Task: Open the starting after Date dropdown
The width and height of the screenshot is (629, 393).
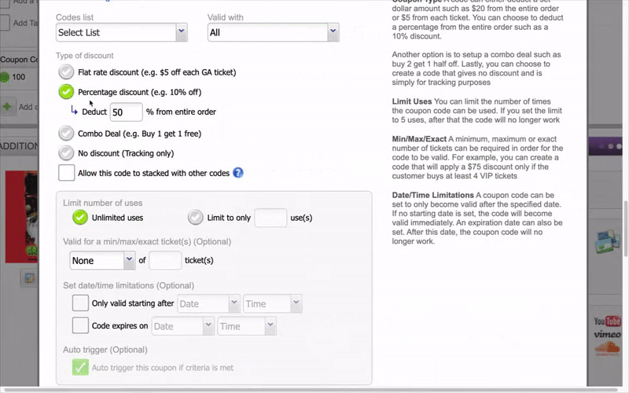Action: coord(208,303)
